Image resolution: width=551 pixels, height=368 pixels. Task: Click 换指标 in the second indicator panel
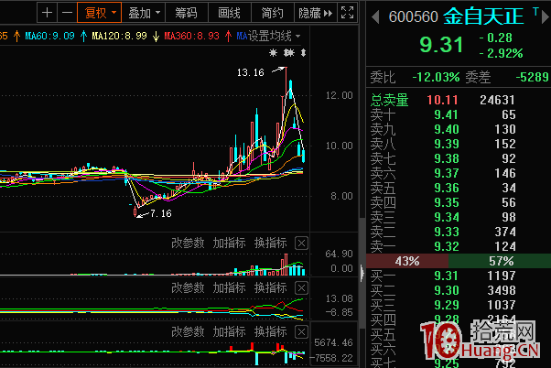tap(271, 287)
